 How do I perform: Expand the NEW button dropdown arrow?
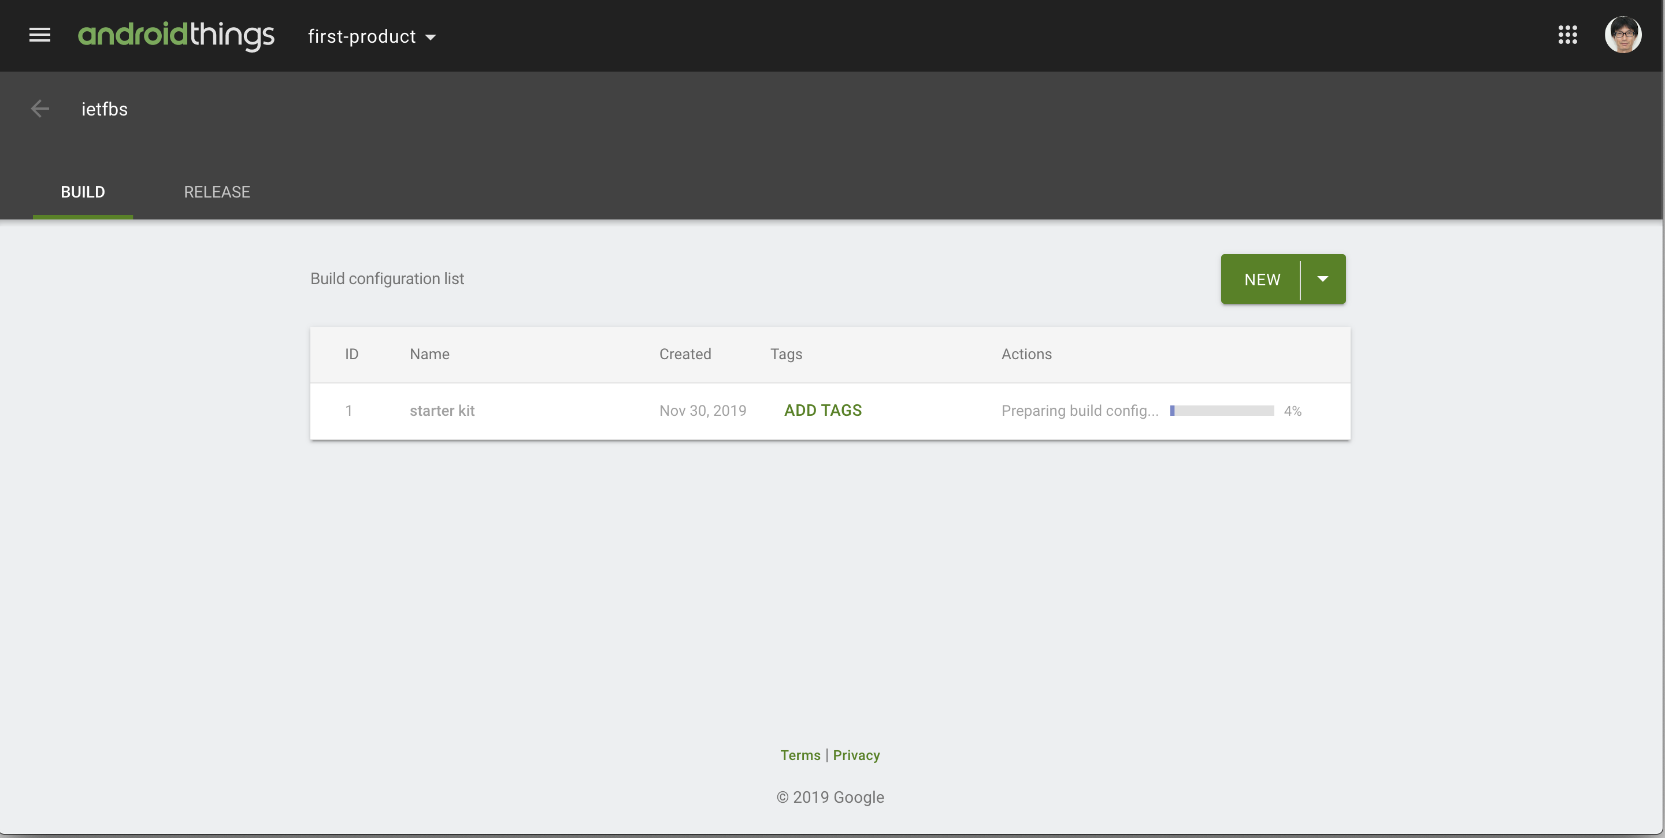(x=1322, y=279)
